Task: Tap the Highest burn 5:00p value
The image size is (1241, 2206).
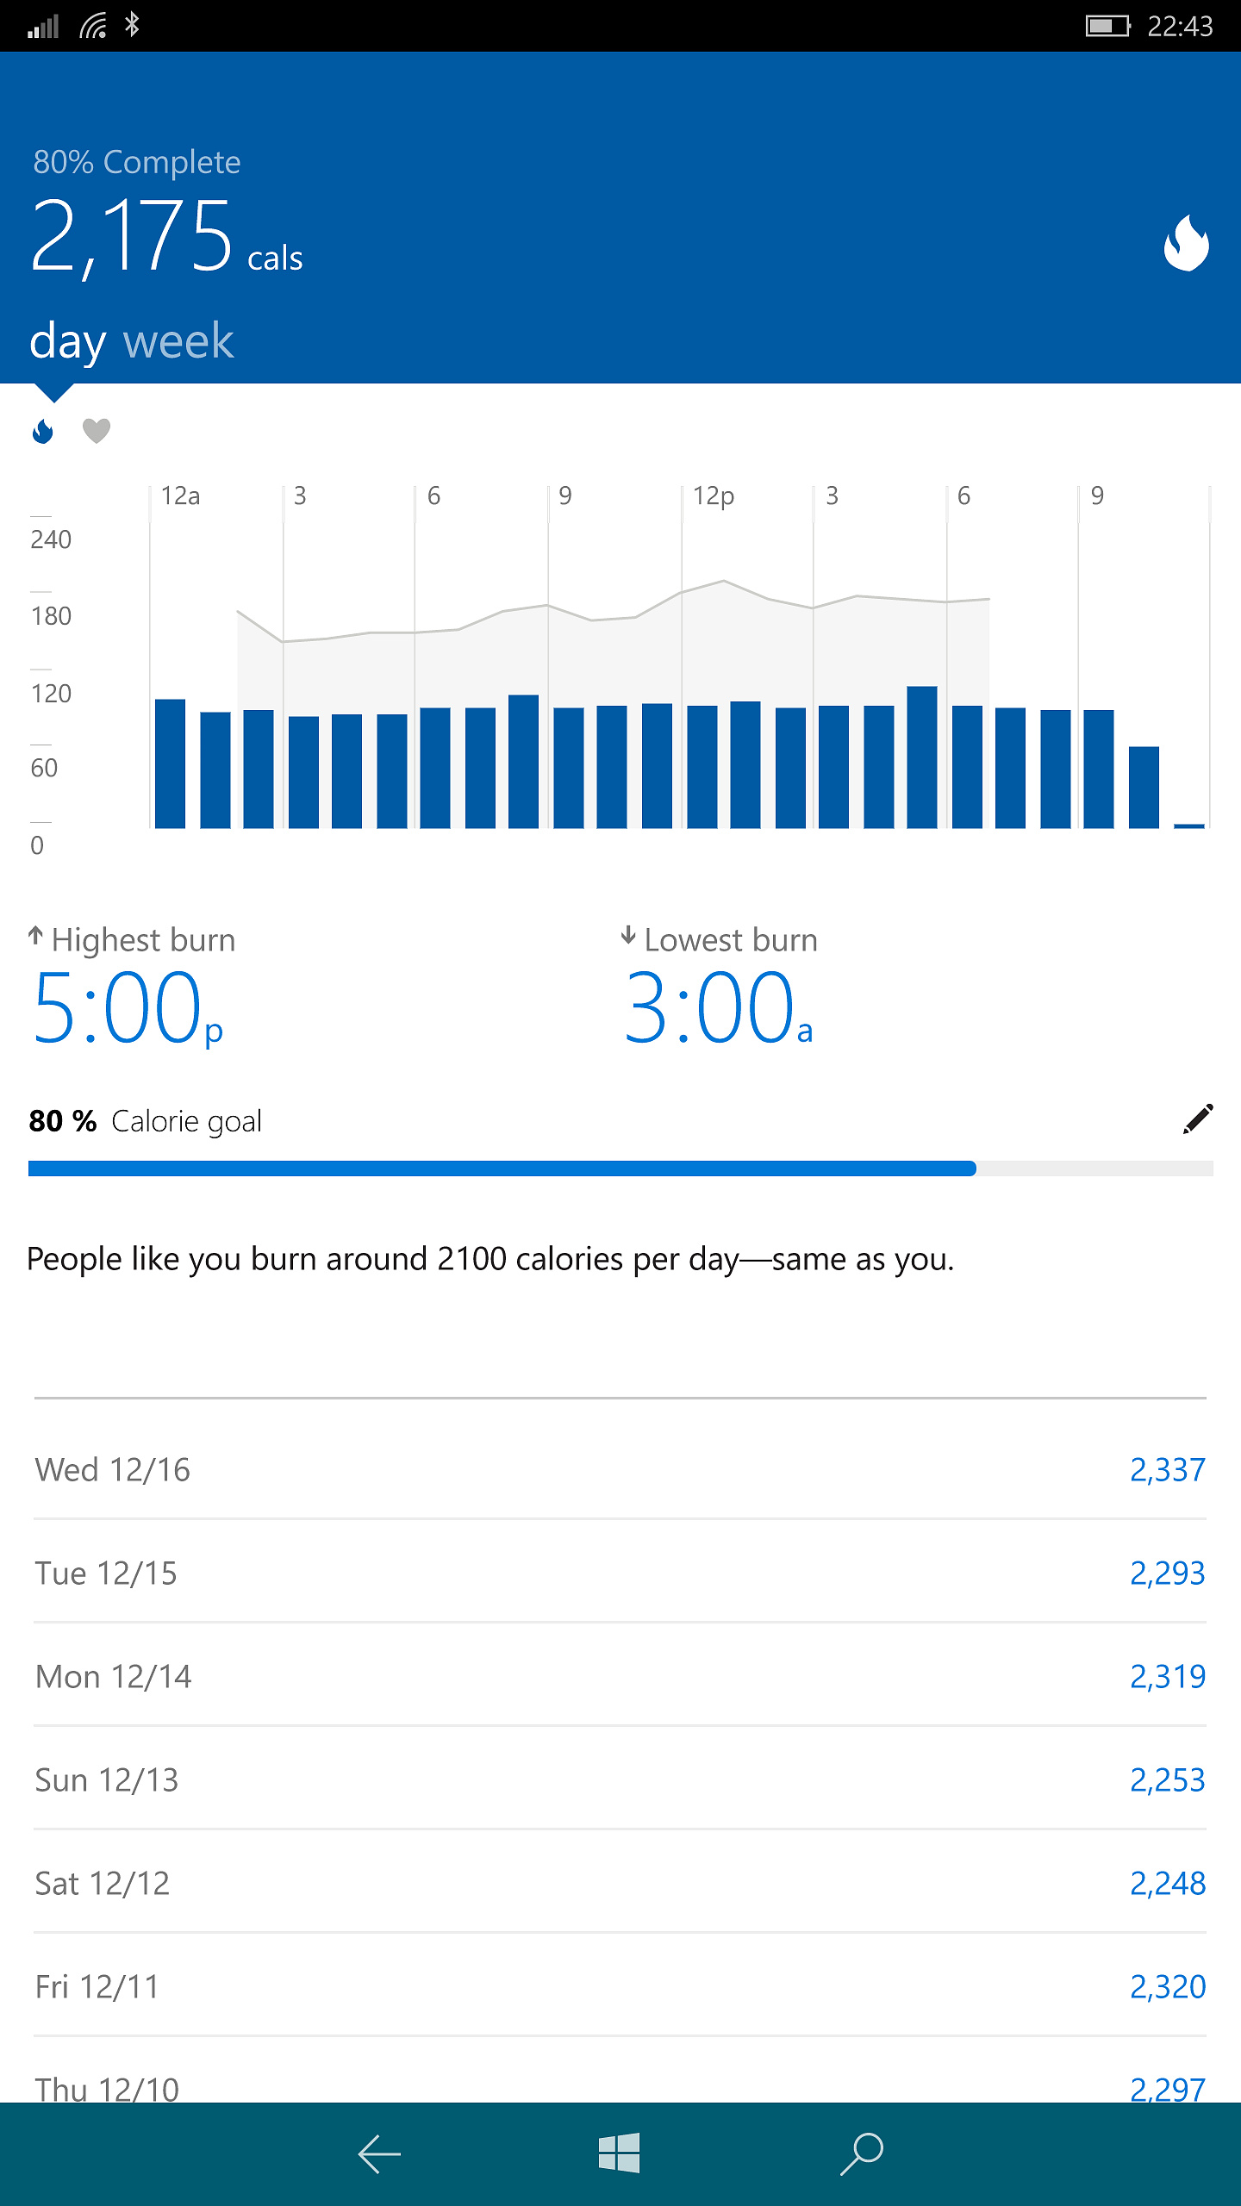Action: click(x=128, y=1006)
